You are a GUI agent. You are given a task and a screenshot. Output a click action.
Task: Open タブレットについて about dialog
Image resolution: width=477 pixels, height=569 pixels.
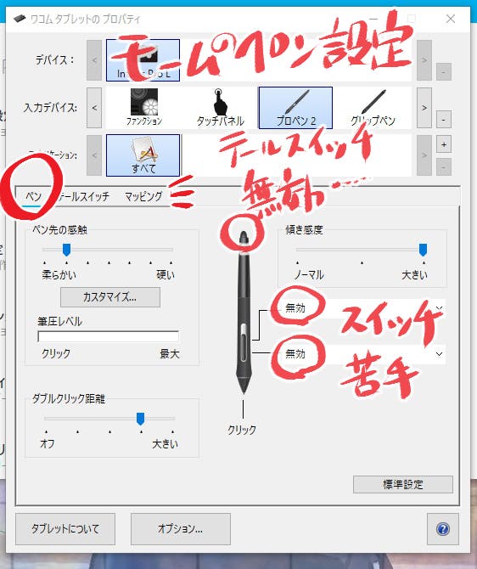pos(65,529)
